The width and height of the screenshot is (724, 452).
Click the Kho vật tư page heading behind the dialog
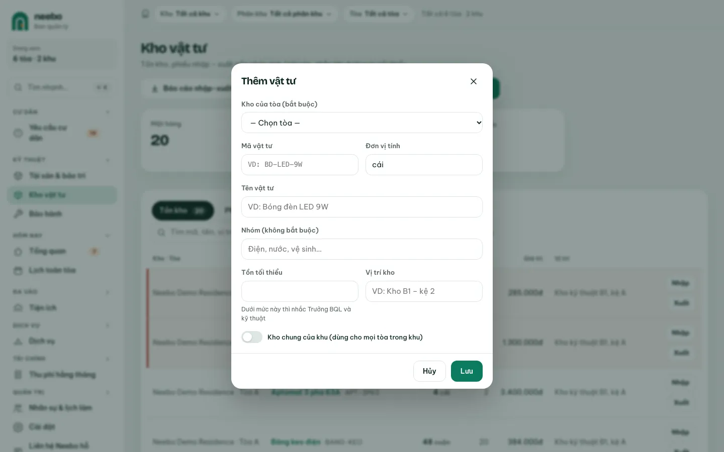(174, 48)
